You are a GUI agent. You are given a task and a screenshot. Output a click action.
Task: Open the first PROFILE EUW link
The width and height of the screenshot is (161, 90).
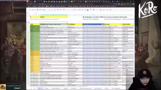pos(91,19)
